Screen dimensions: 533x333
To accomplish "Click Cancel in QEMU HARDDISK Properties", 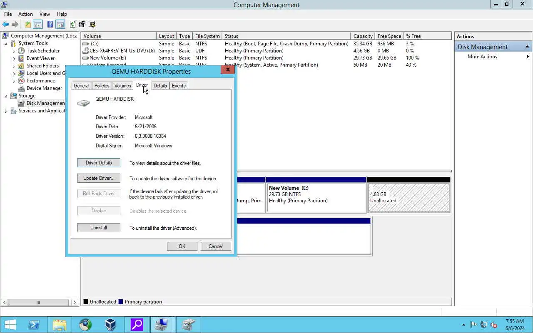I will click(216, 246).
